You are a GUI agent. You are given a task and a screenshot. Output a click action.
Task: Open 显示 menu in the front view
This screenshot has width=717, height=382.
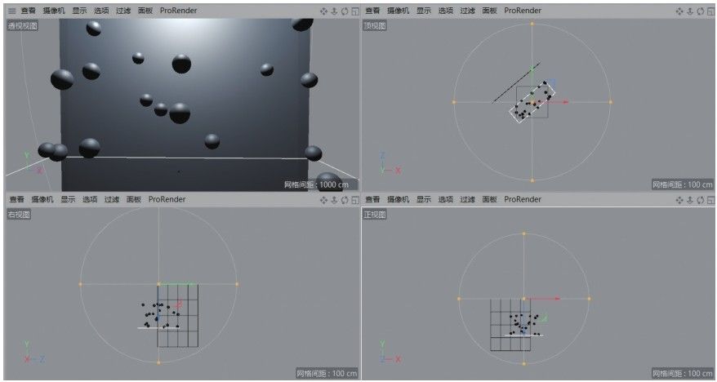pyautogui.click(x=424, y=199)
